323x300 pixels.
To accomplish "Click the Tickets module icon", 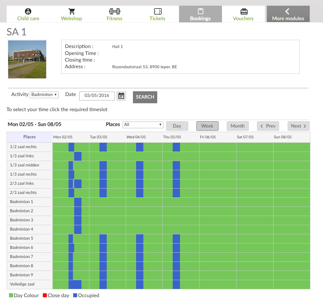I will 158,12.
